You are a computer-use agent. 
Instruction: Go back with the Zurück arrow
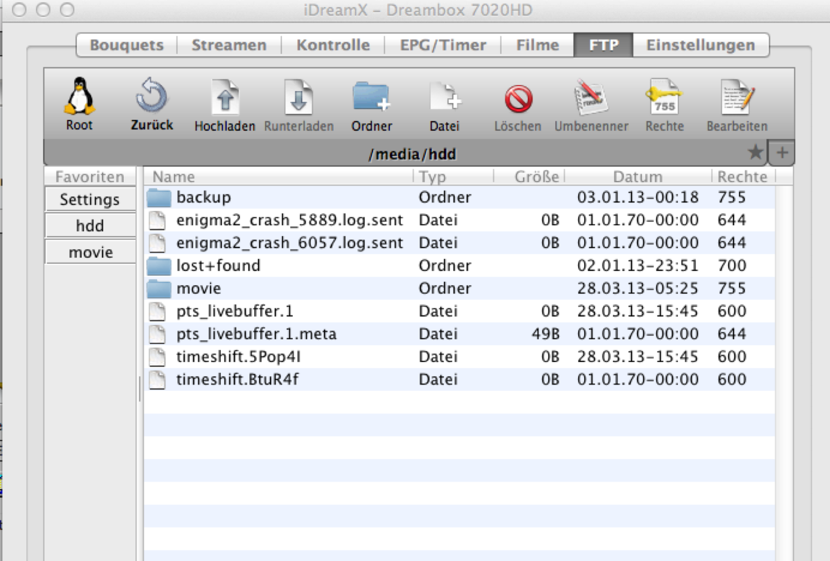(x=151, y=96)
